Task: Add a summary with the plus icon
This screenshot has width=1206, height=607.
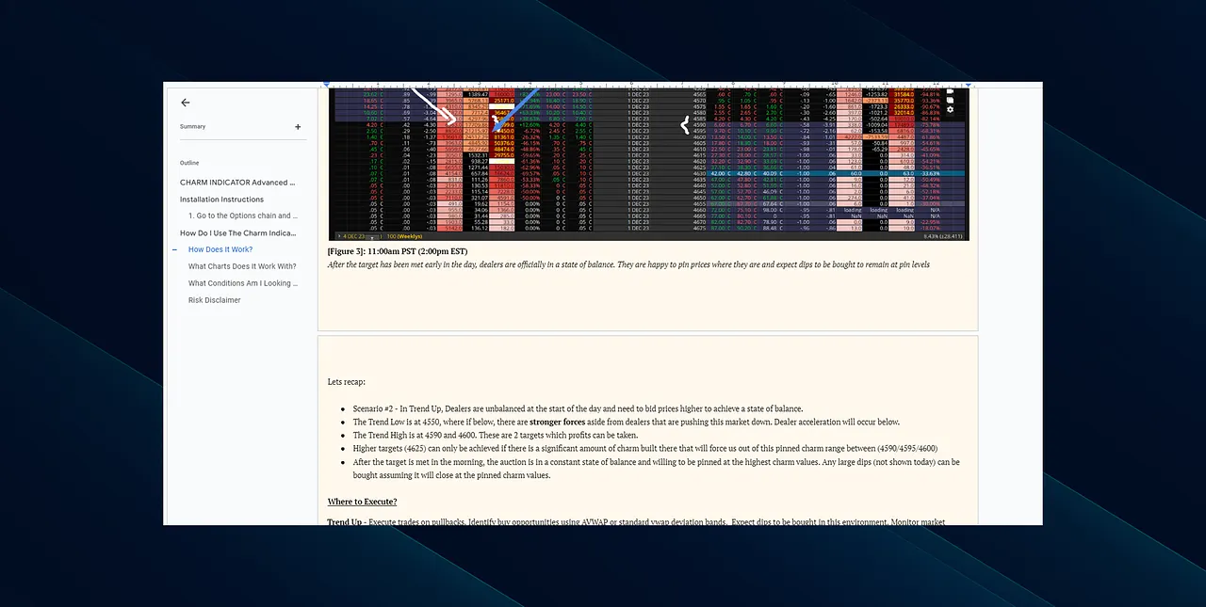Action: click(298, 127)
